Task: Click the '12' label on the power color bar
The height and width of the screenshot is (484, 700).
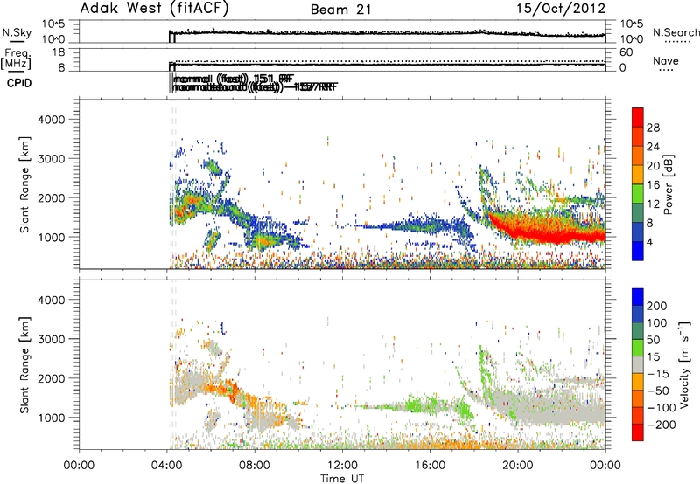Action: [653, 204]
